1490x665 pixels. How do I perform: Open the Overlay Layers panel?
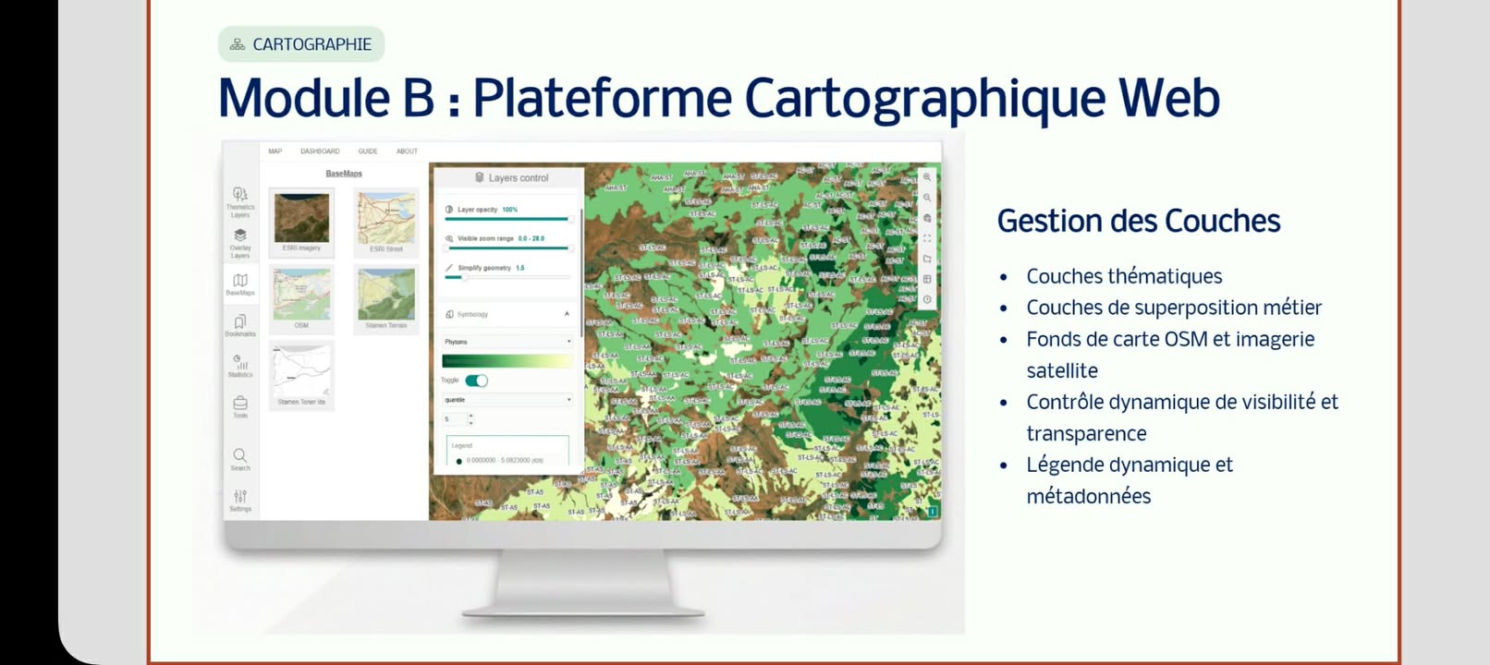click(x=240, y=242)
